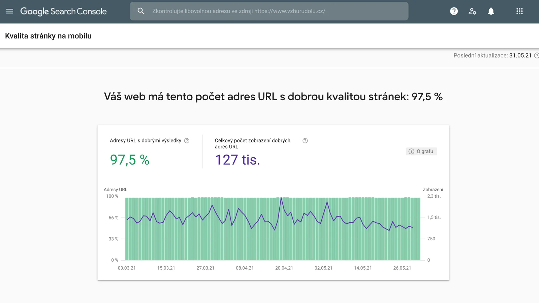Expand the URL inspection address field dropdown
This screenshot has width=539, height=303.
coord(269,11)
